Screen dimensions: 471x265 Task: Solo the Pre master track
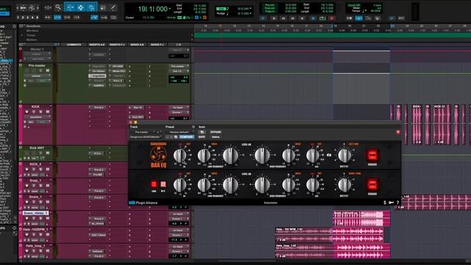(x=40, y=71)
